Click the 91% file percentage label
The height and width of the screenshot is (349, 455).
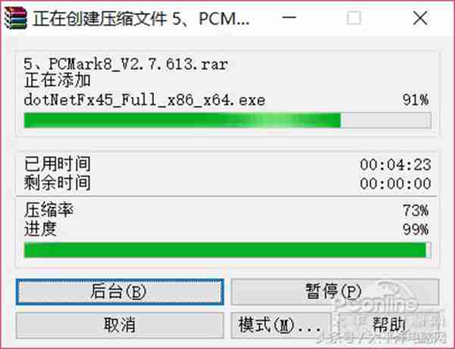tap(416, 100)
